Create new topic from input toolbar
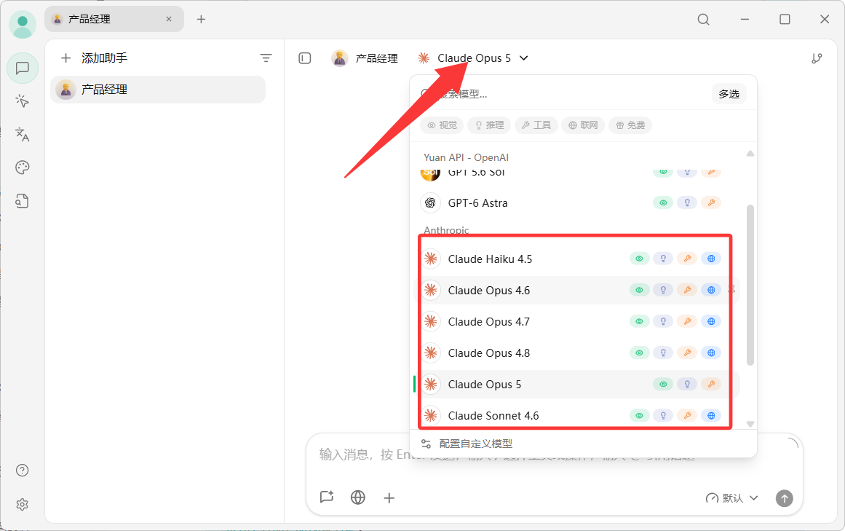The height and width of the screenshot is (531, 845). (327, 497)
